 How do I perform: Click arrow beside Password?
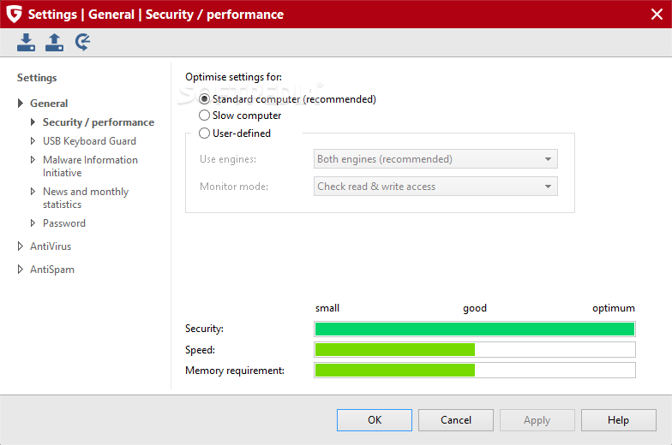pos(33,222)
